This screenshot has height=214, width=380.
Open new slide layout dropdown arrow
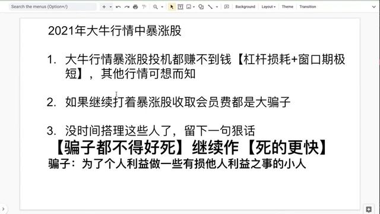pos(110,7)
